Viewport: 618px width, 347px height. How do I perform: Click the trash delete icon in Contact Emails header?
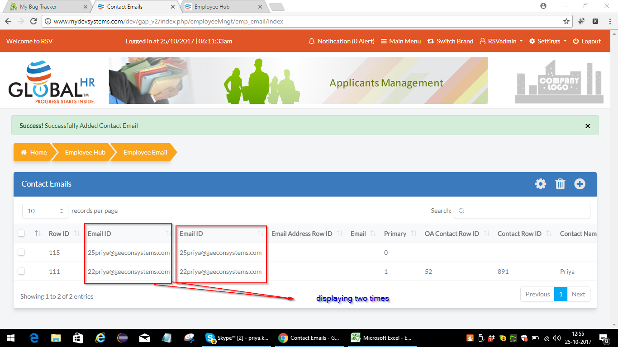(x=560, y=184)
